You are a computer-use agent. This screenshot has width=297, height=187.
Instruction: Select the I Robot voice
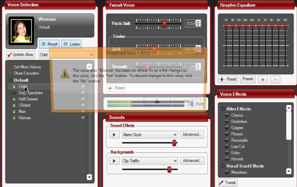point(24,105)
